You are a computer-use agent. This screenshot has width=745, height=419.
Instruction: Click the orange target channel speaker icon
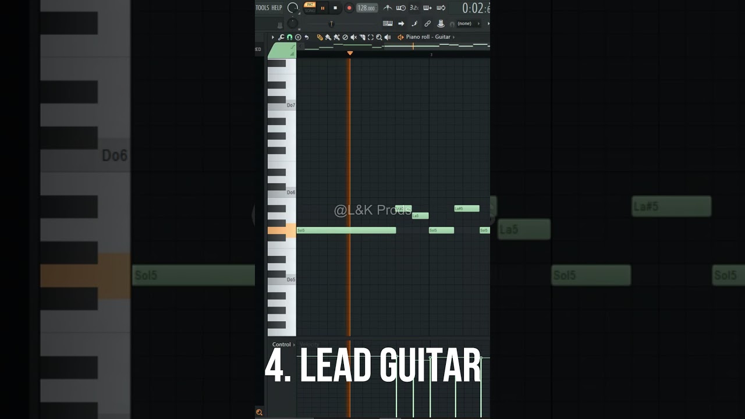(x=400, y=37)
